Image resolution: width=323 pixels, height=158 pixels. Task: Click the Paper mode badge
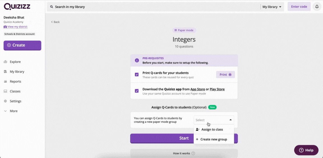[184, 30]
